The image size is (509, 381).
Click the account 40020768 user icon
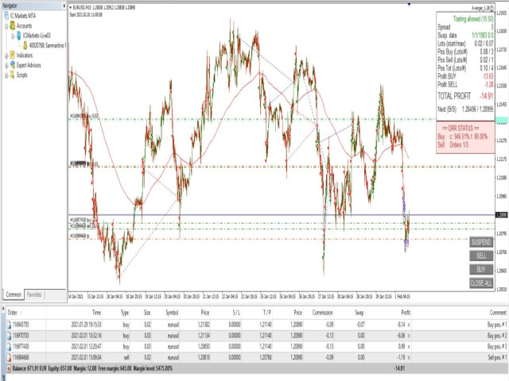pyautogui.click(x=25, y=45)
